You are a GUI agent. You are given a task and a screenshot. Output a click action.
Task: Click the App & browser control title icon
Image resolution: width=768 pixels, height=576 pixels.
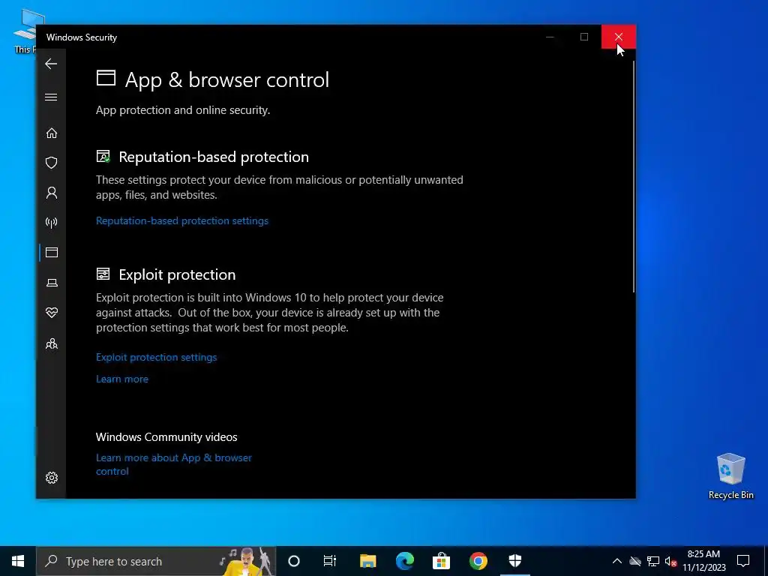[106, 78]
